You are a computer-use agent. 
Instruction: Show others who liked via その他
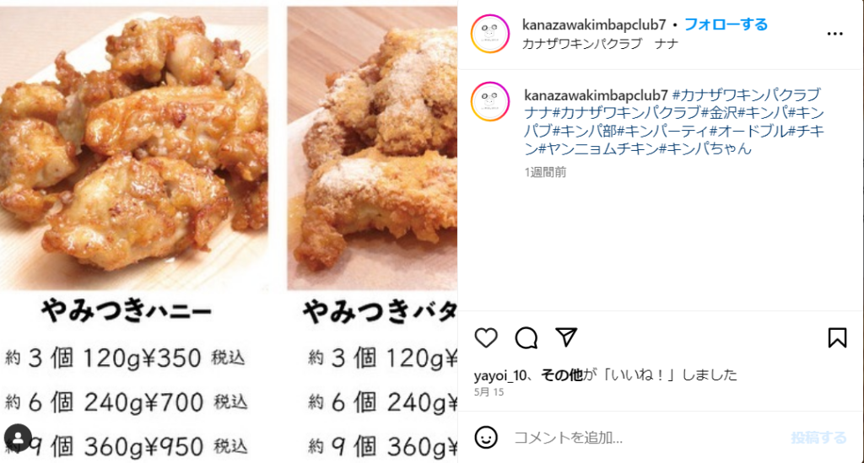click(561, 375)
